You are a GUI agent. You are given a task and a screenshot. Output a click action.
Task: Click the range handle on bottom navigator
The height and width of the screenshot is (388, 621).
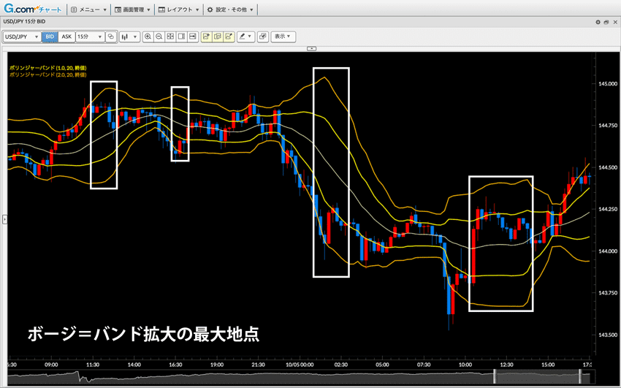tap(495, 376)
